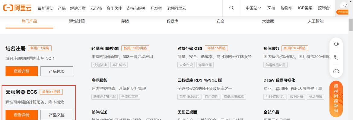Click the 新用户6.4折起 badge

[x=295, y=48]
